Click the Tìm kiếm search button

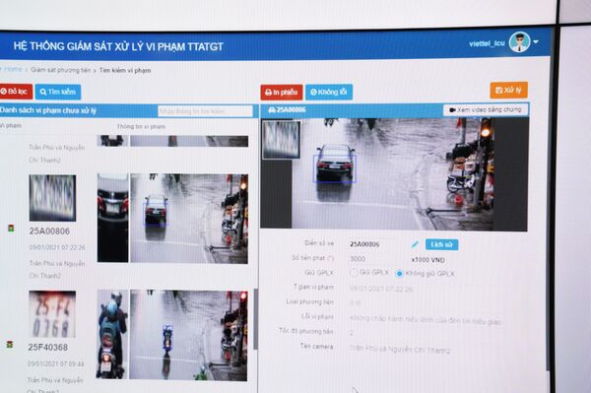[x=58, y=92]
